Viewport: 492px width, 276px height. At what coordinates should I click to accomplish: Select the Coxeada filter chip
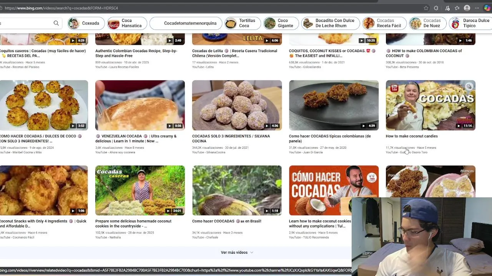86,23
